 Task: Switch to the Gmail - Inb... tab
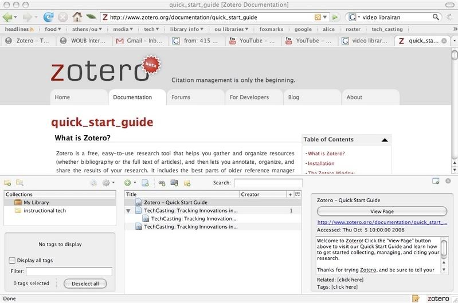[141, 41]
